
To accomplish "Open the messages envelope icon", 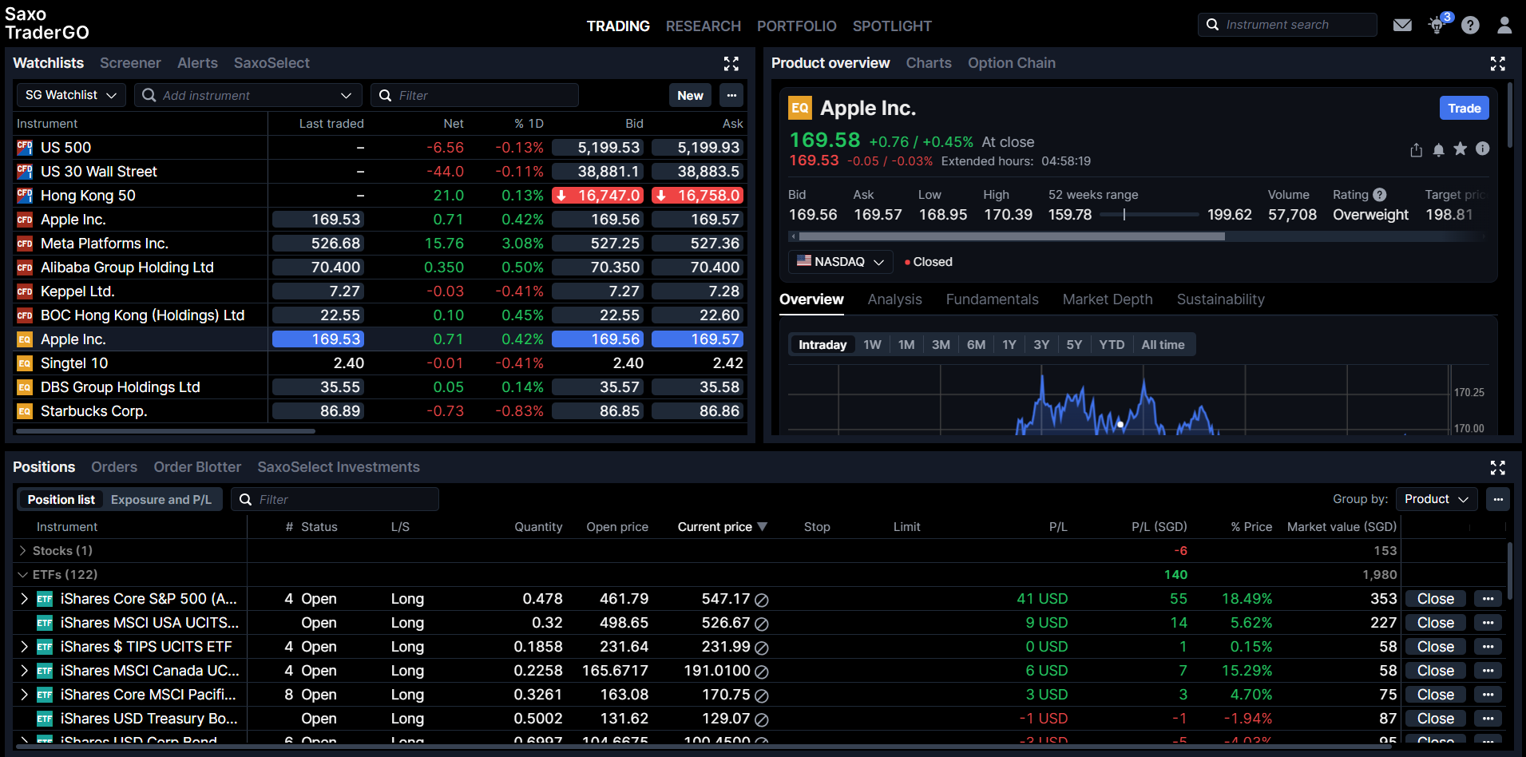I will (1402, 26).
